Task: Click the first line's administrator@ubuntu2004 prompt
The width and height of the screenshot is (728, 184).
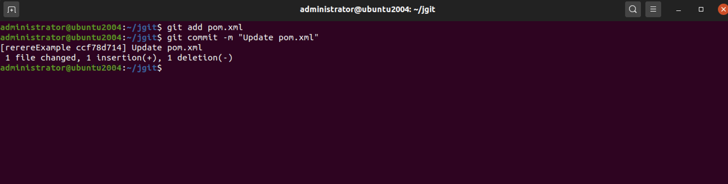Action: [x=61, y=27]
